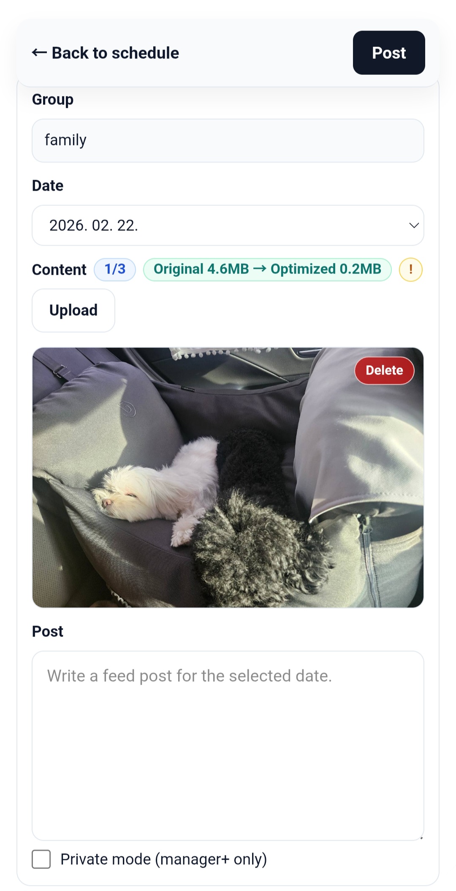
Task: Go back to schedule link
Action: (x=106, y=53)
